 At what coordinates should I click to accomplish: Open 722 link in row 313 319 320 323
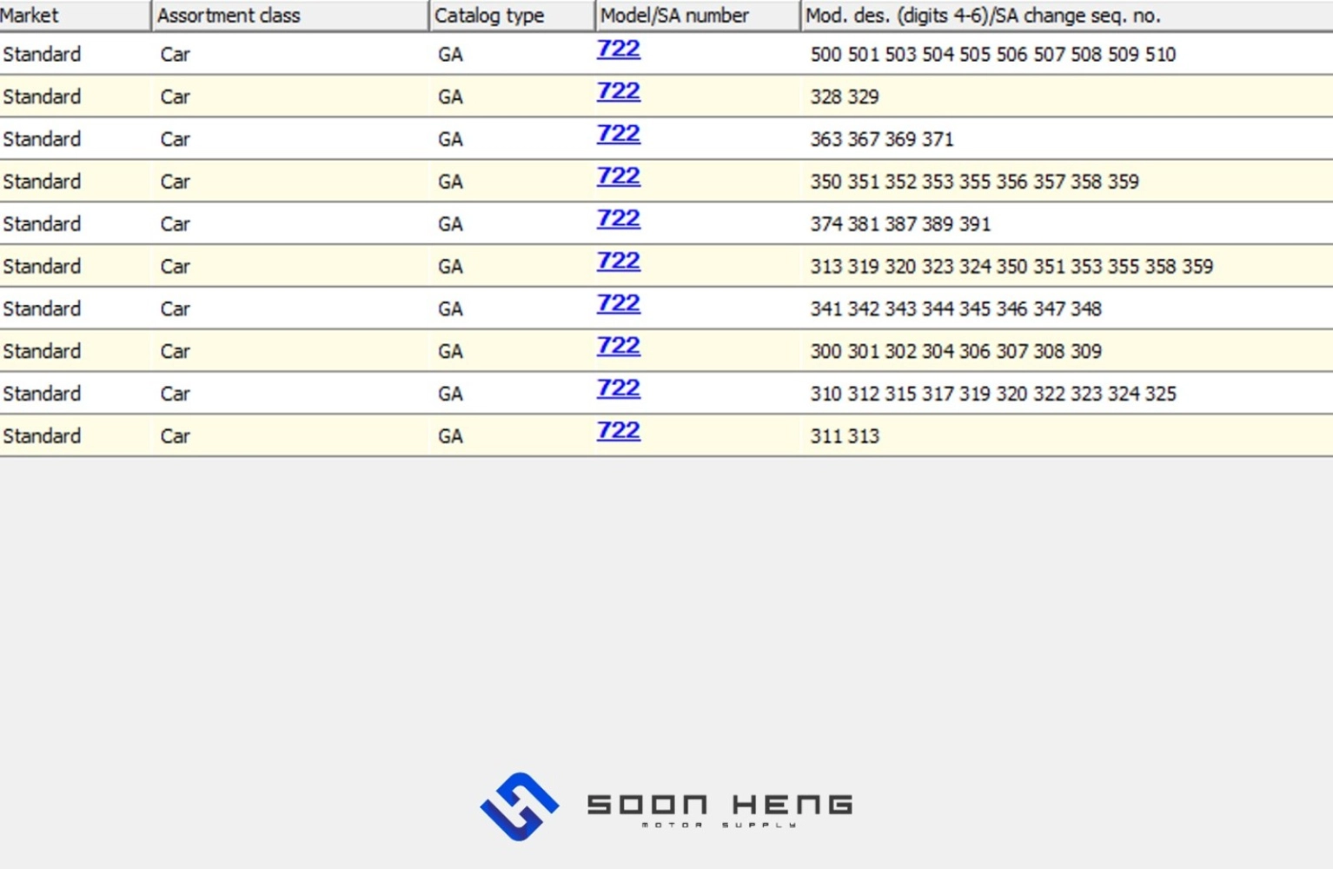[618, 262]
